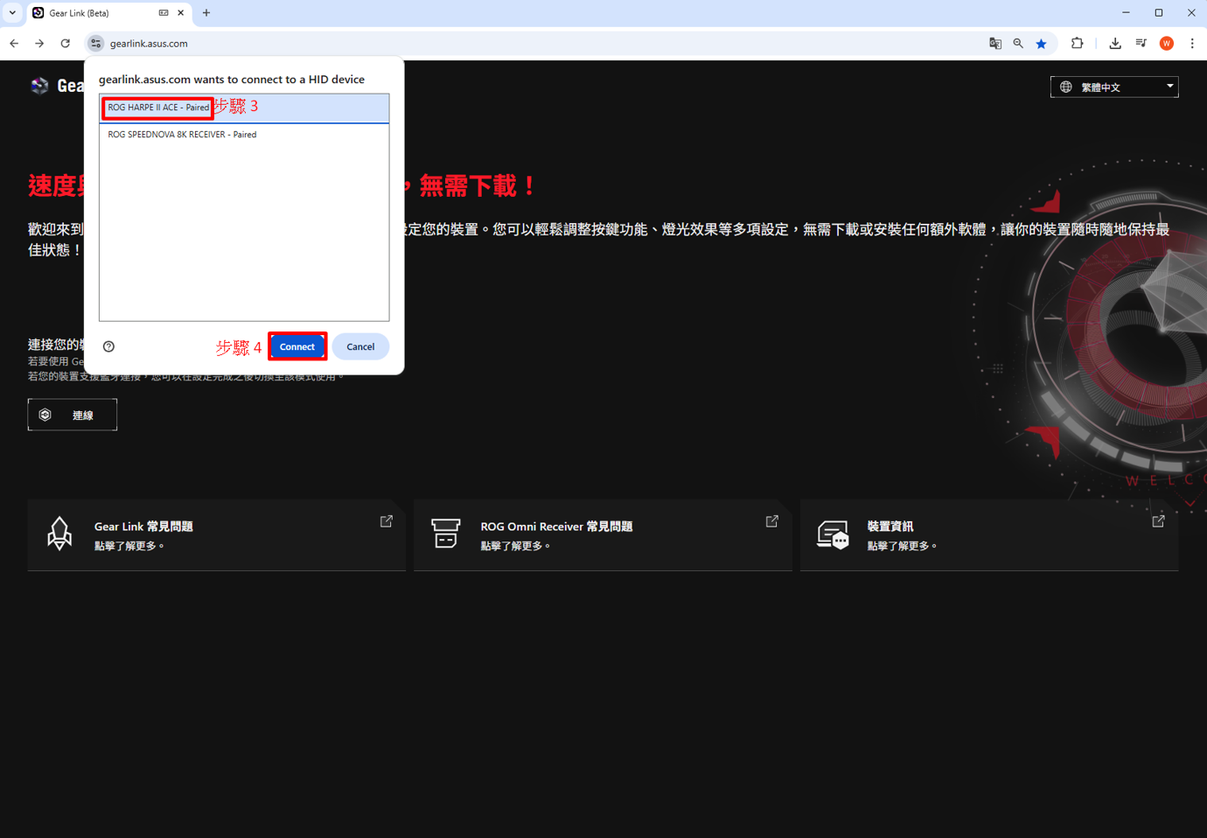Open zoom magnifier icon in address bar
The image size is (1207, 838).
tap(1018, 43)
